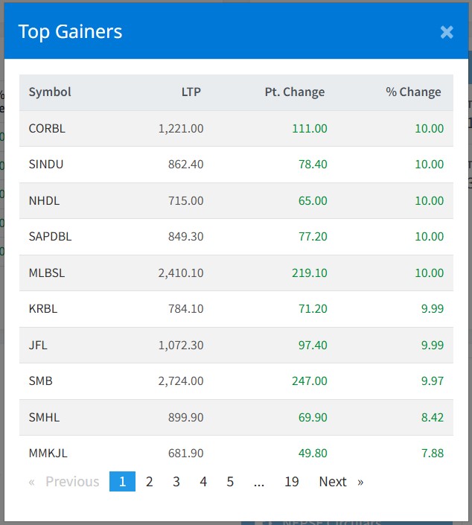This screenshot has width=472, height=525.
Task: Go to page 2 of results
Action: coord(149,482)
